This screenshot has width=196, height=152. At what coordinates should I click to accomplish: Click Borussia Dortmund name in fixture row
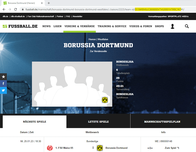click(x=116, y=148)
